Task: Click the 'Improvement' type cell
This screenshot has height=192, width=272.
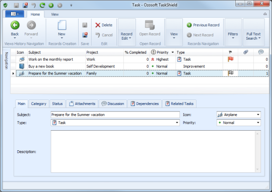Action: coord(199,66)
